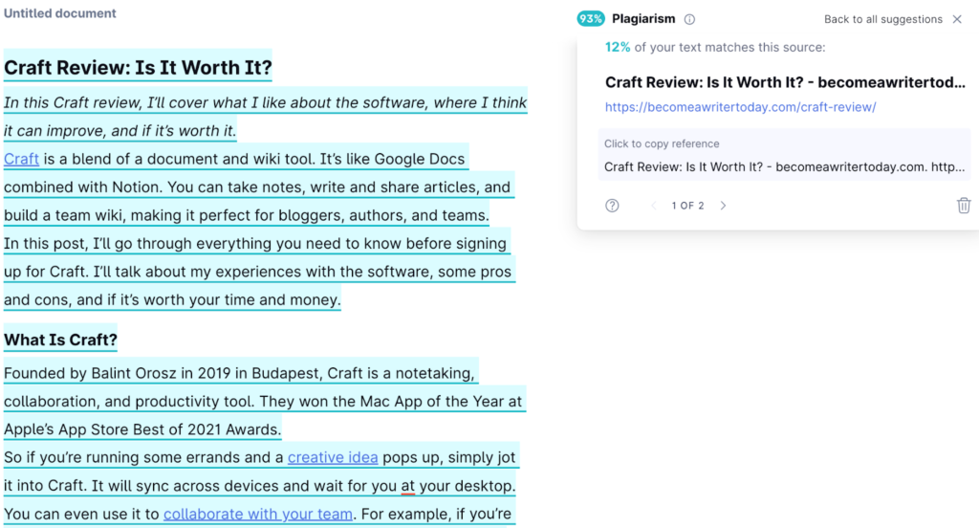Follow the "creative idea" link
This screenshot has width=979, height=528.
tap(333, 457)
